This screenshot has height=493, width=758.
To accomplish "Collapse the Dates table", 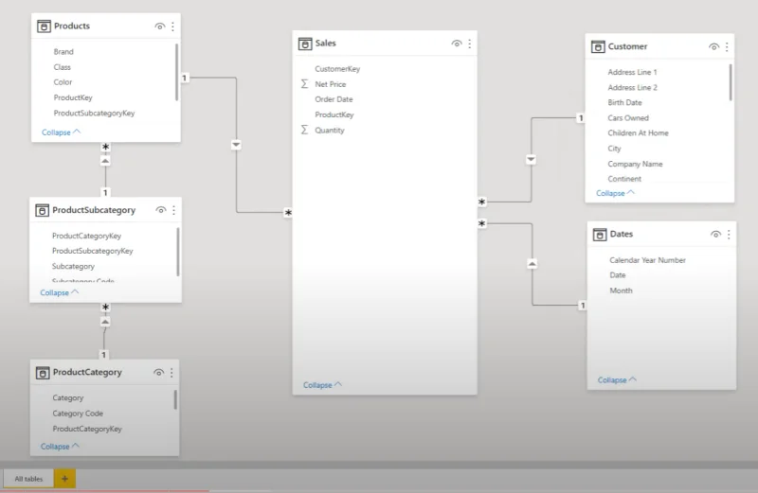I will pos(618,380).
